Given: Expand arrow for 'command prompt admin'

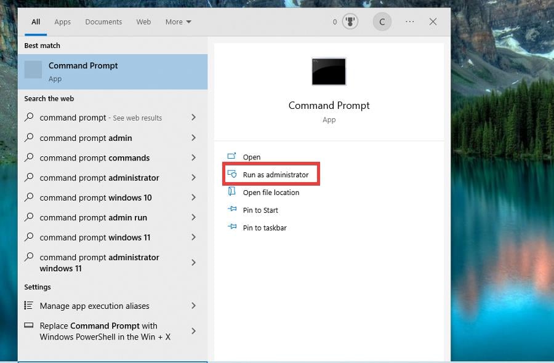Looking at the screenshot, I should point(193,137).
